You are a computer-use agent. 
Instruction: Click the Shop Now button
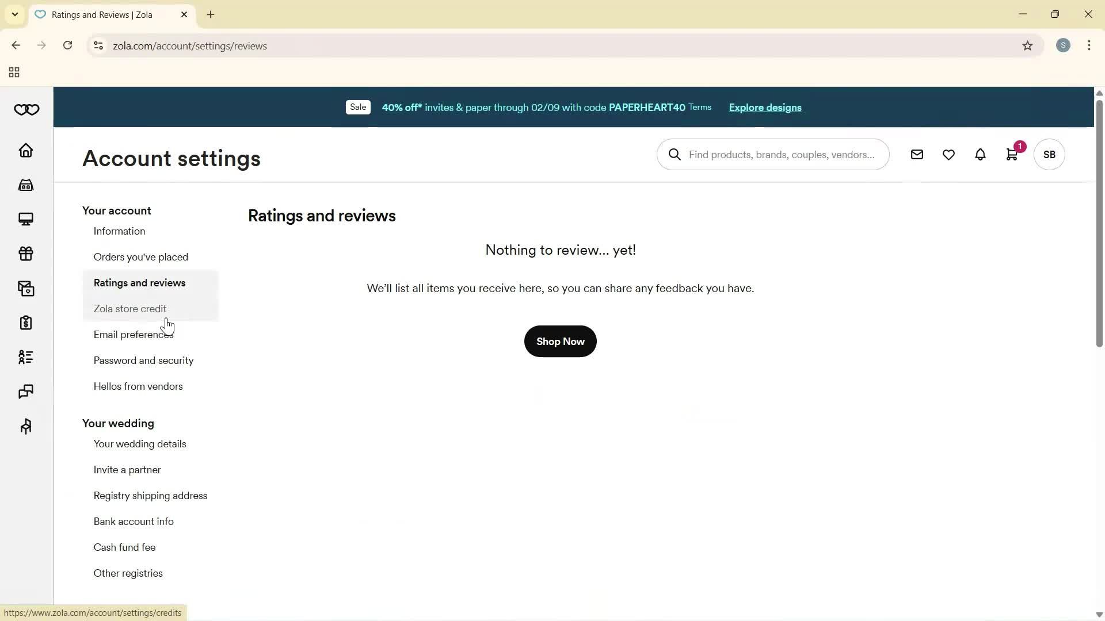560,341
